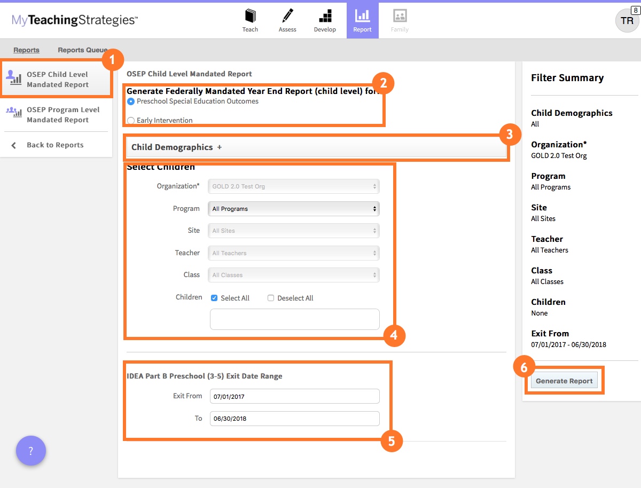Image resolution: width=641 pixels, height=488 pixels.
Task: Check the Select All children checkbox
Action: coord(214,298)
